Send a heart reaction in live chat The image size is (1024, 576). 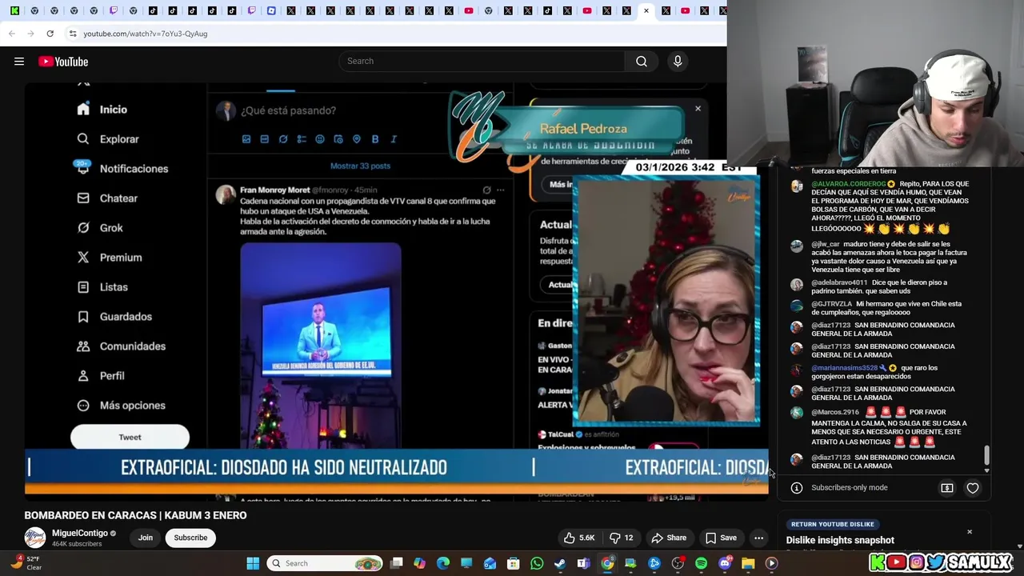point(973,488)
